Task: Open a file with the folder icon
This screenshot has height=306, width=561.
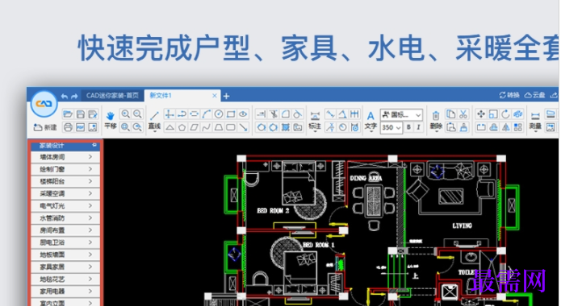Action: pos(68,114)
